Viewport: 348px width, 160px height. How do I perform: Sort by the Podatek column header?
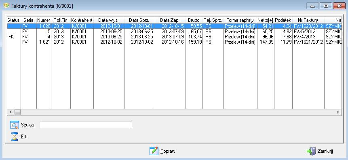pyautogui.click(x=283, y=20)
